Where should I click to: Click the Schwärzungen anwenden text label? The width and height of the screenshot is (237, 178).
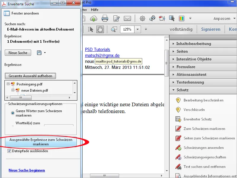204,148
